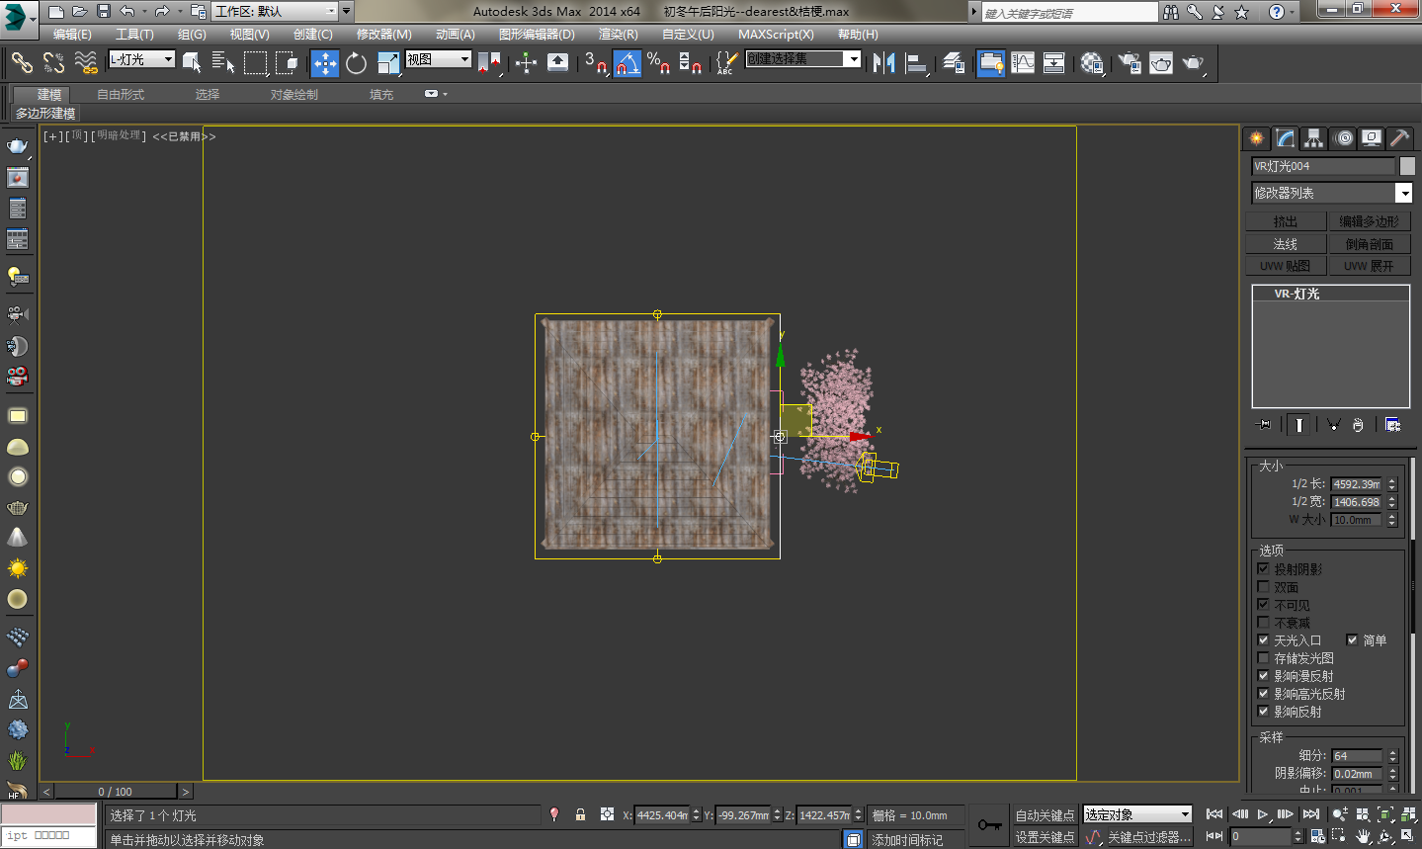Image resolution: width=1422 pixels, height=849 pixels.
Task: Open the Display panel icon
Action: click(x=1372, y=138)
